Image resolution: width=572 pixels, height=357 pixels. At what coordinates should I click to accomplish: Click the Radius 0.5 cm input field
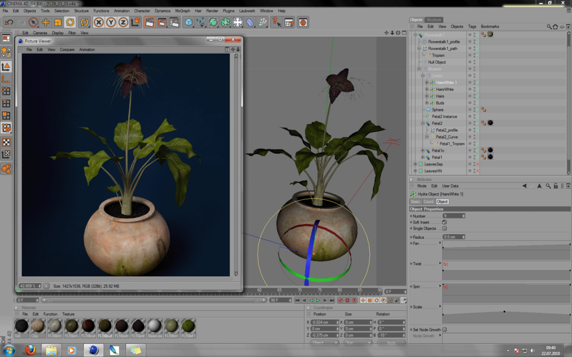click(x=454, y=237)
